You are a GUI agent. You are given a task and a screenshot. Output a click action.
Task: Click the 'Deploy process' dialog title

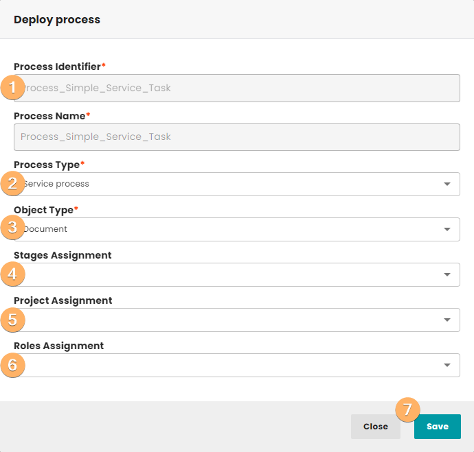57,20
